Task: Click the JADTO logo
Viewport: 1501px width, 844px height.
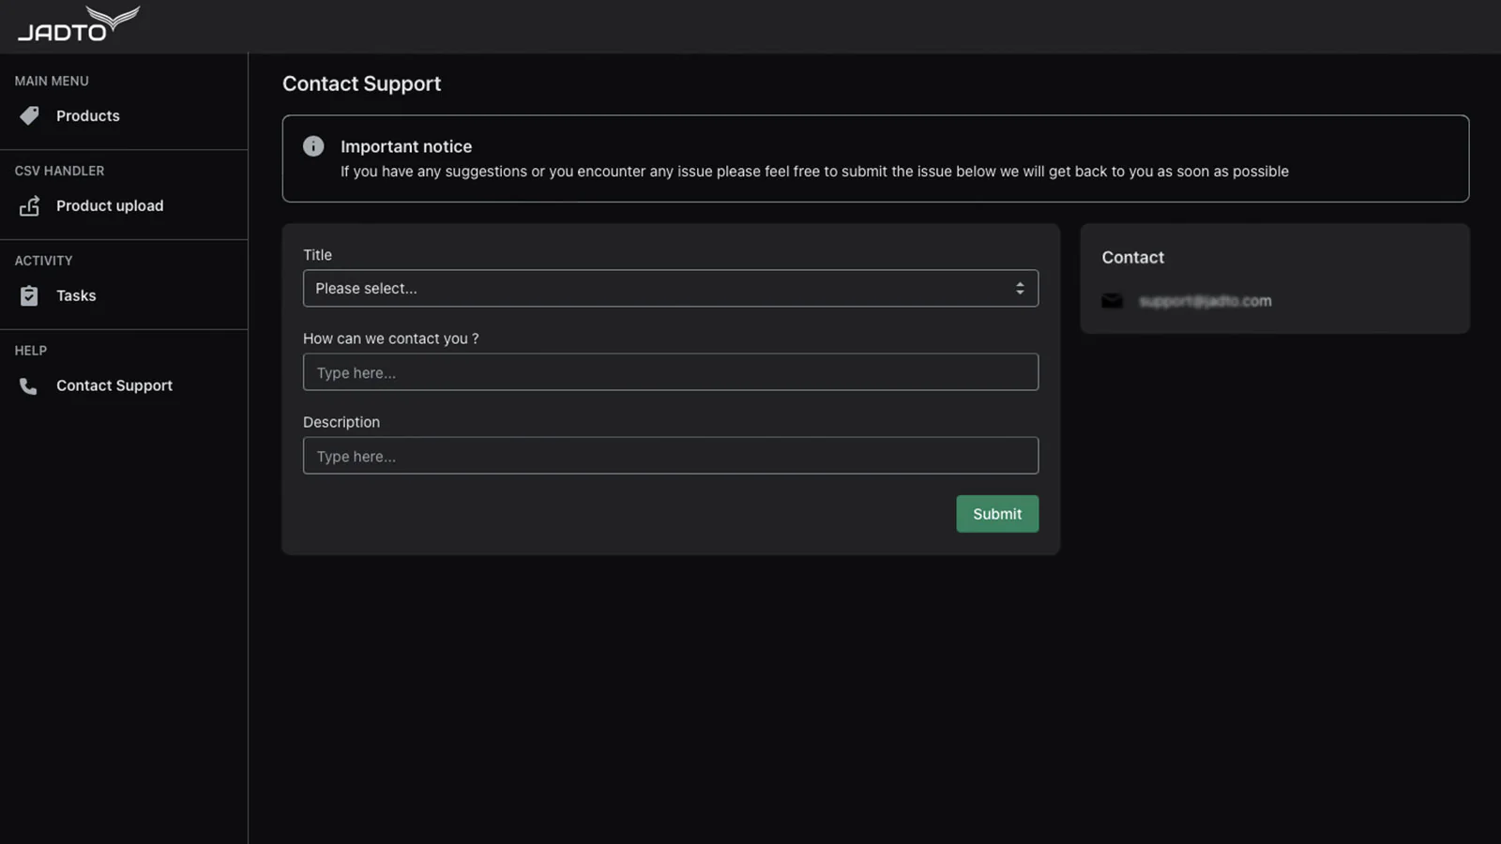Action: (78, 25)
